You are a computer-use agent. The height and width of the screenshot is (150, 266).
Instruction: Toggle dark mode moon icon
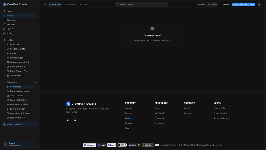[x=259, y=4]
